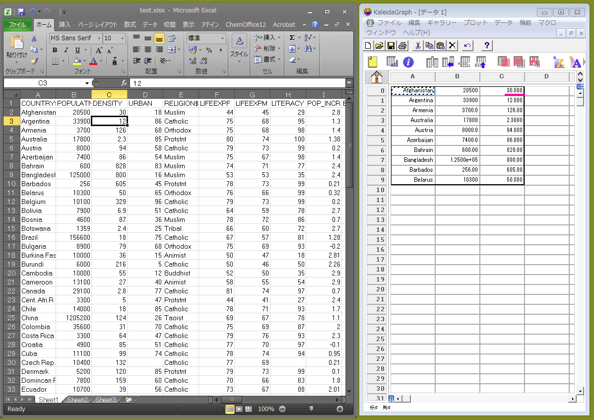Apply percent style in Excel
This screenshot has width=594, height=420.
[209, 50]
